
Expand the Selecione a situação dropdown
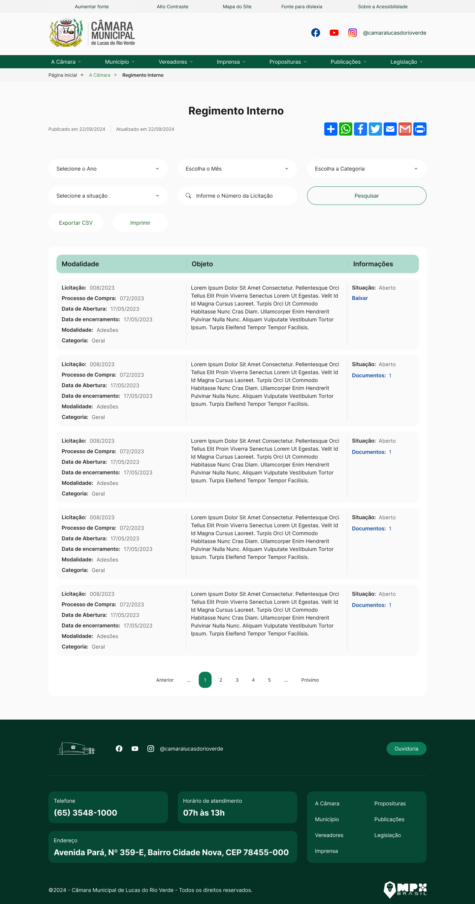pos(108,196)
